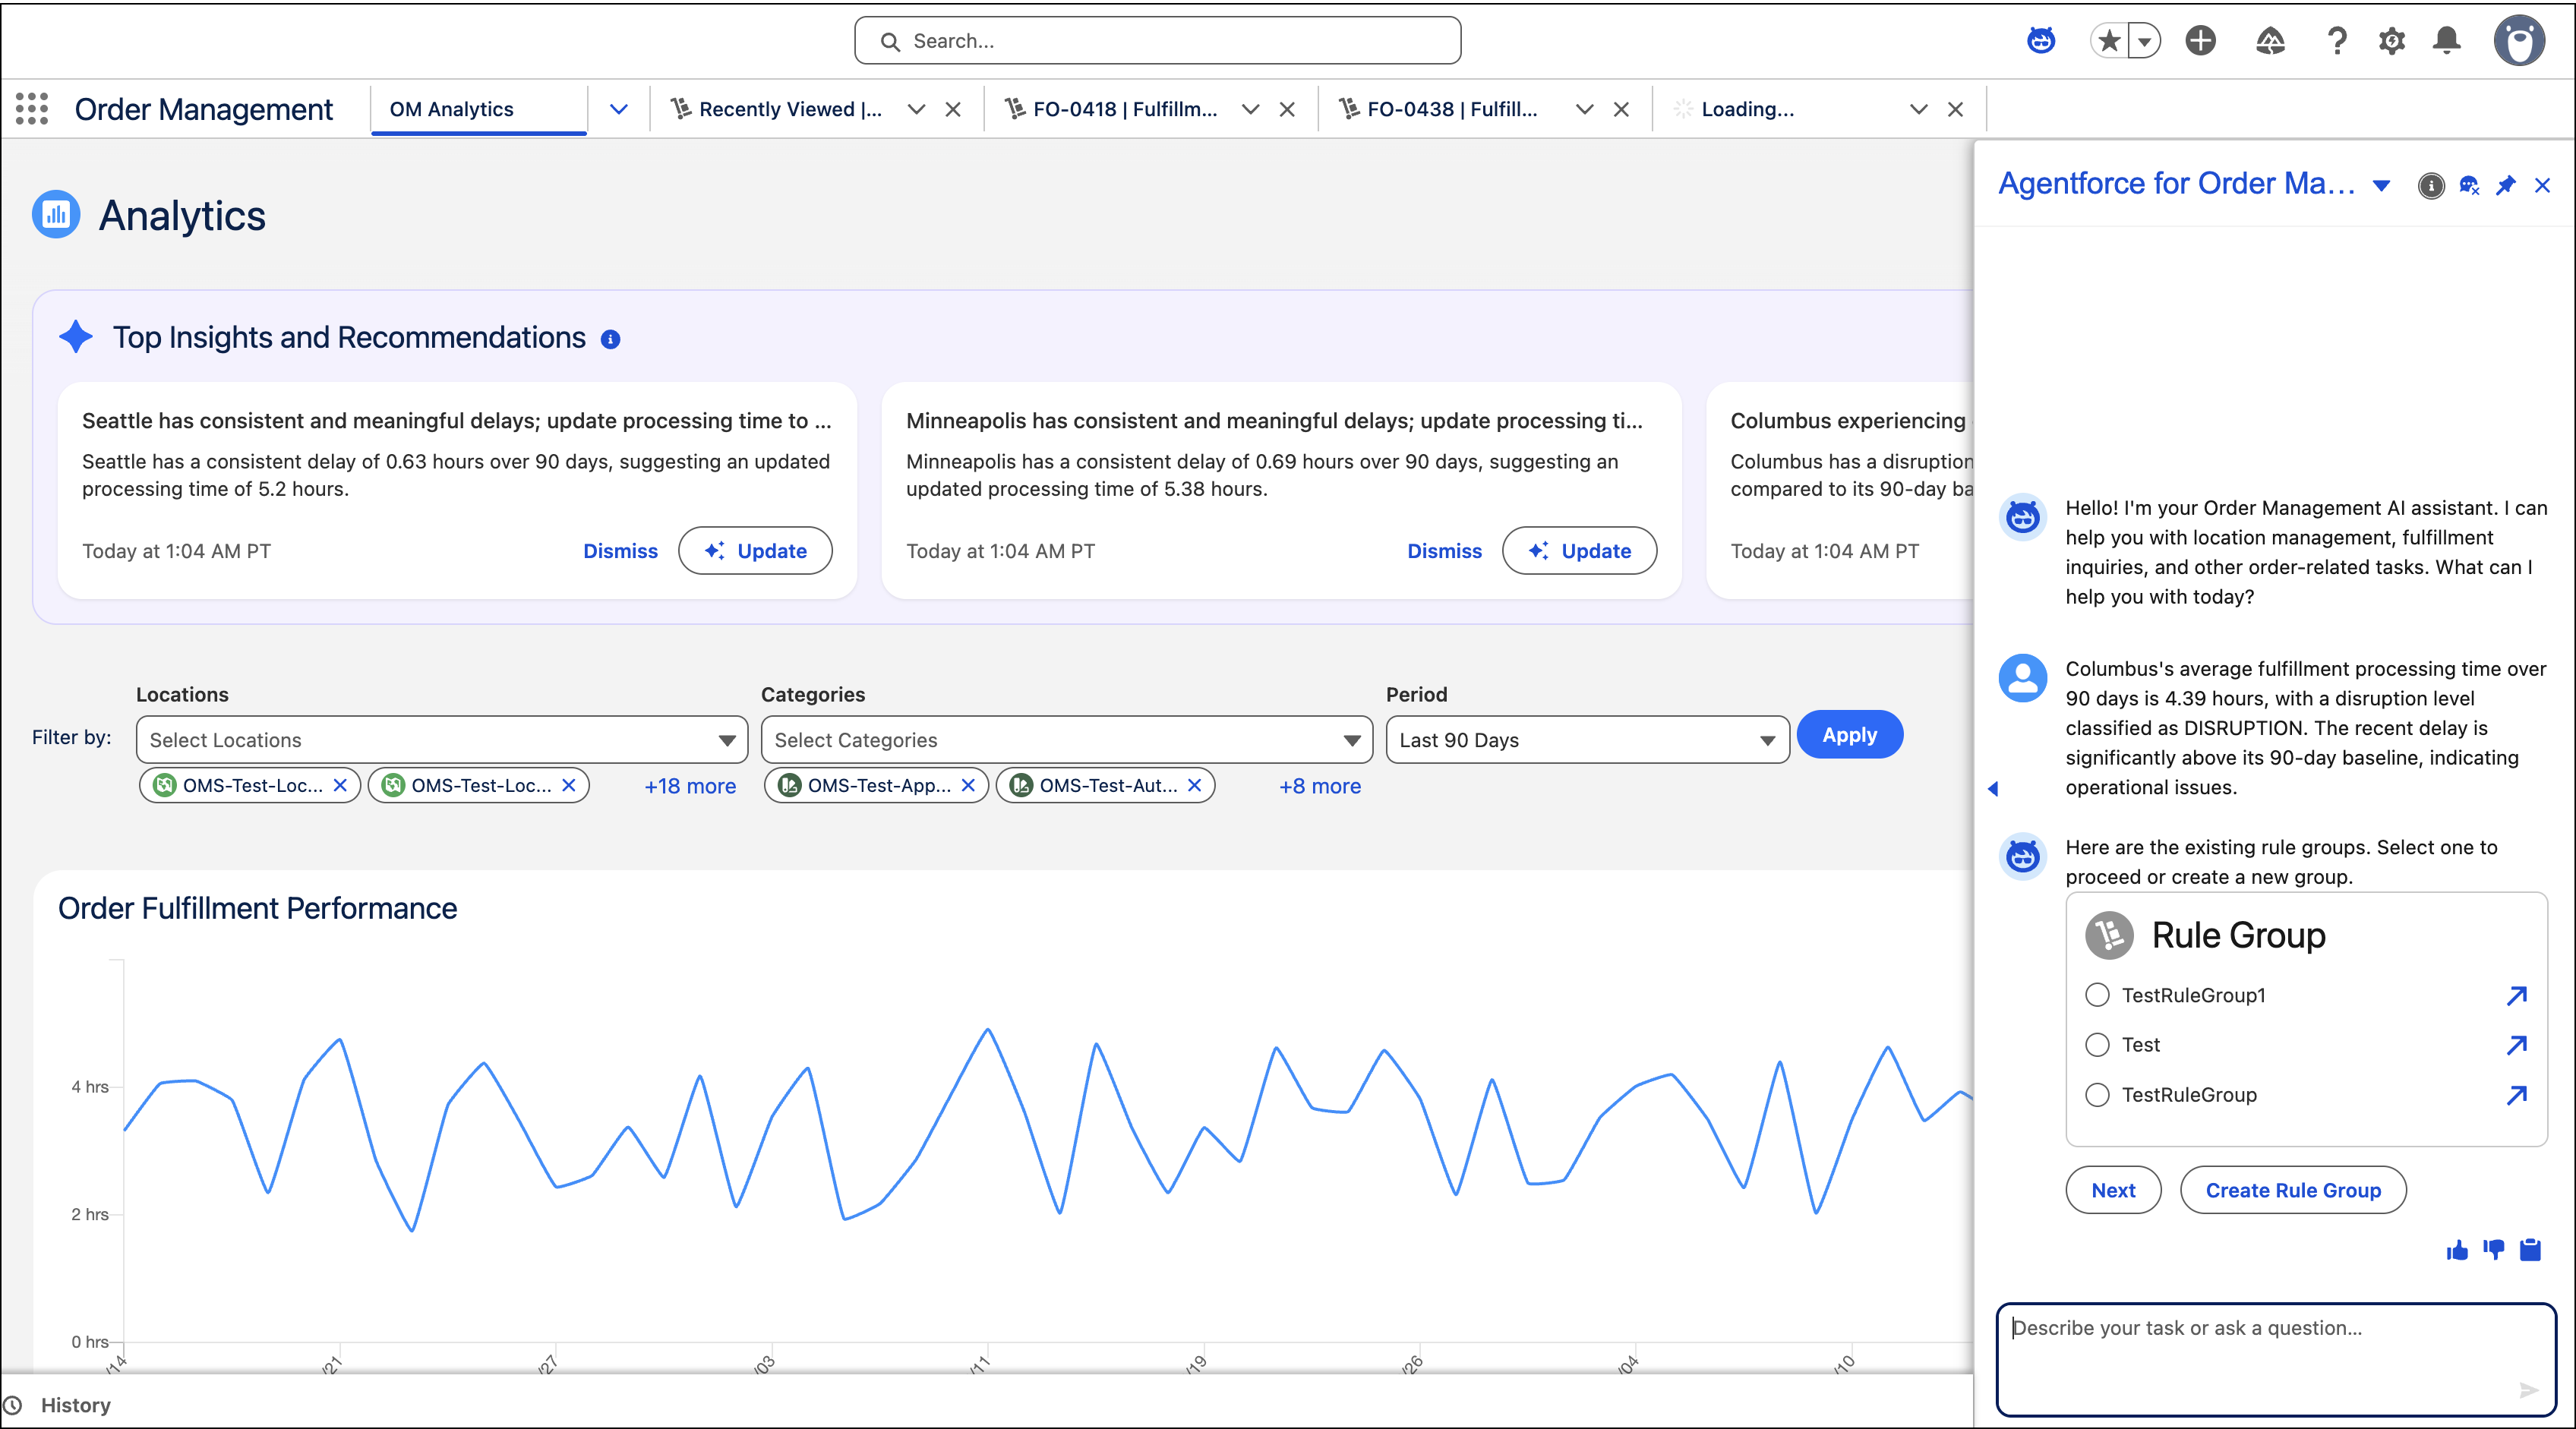This screenshot has height=1429, width=2576.
Task: Click the Agentforce icon in the top header
Action: point(2041,41)
